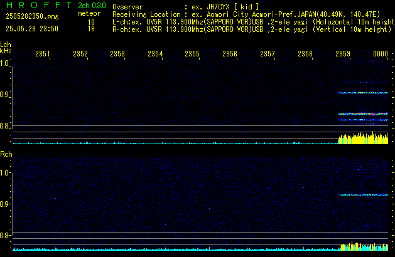
Task: Click the Rch 0.8 frequency label
Action: [4, 235]
